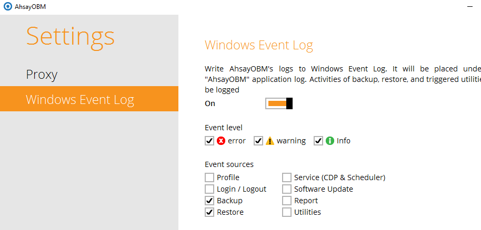Select Windows Event Log in sidebar
This screenshot has height=230, width=481.
pos(89,99)
